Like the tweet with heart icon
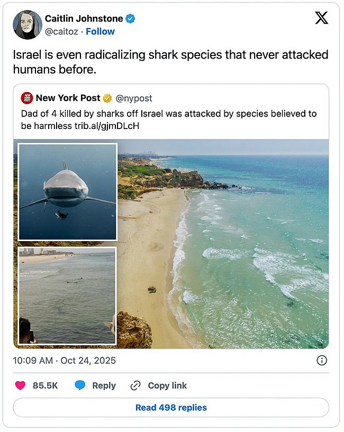Screen dimensions: 344x432 pyautogui.click(x=20, y=385)
